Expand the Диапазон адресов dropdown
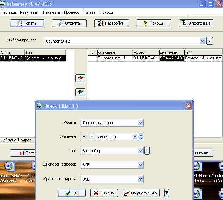 (140, 164)
